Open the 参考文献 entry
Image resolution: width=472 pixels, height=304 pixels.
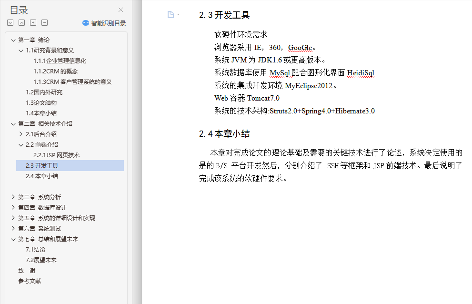tap(30, 281)
